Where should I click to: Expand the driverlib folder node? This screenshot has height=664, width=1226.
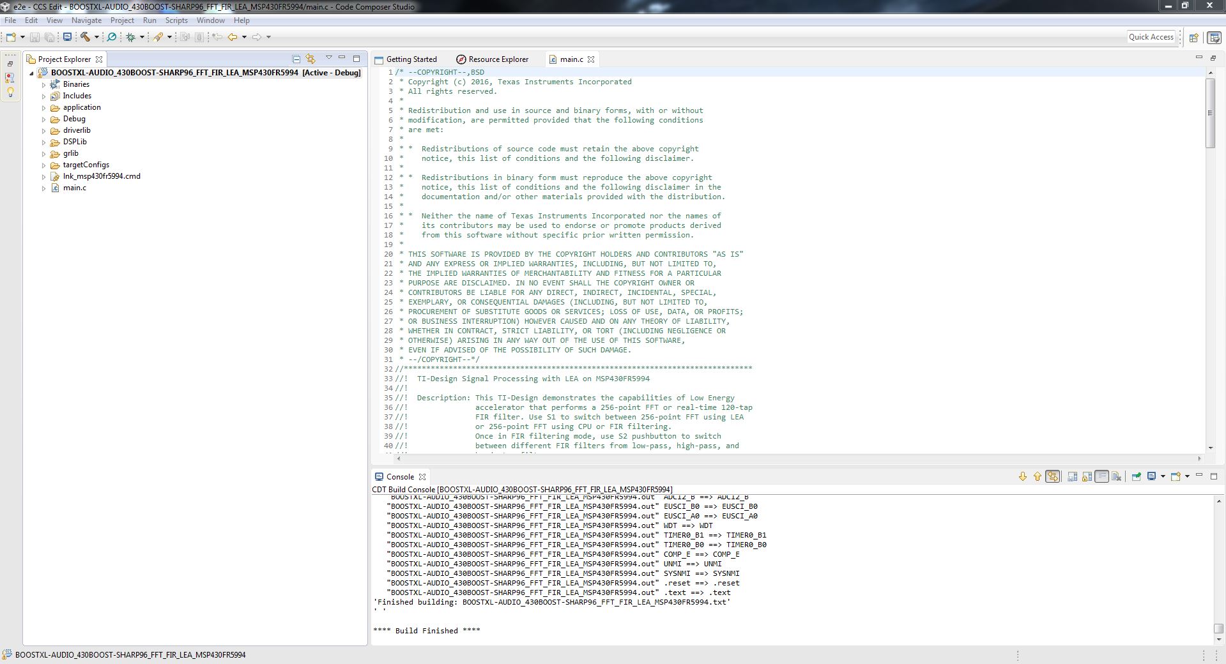[x=44, y=130]
